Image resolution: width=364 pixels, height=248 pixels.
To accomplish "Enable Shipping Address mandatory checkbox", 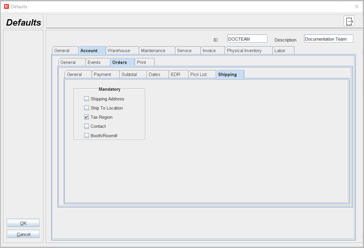I will pos(87,99).
